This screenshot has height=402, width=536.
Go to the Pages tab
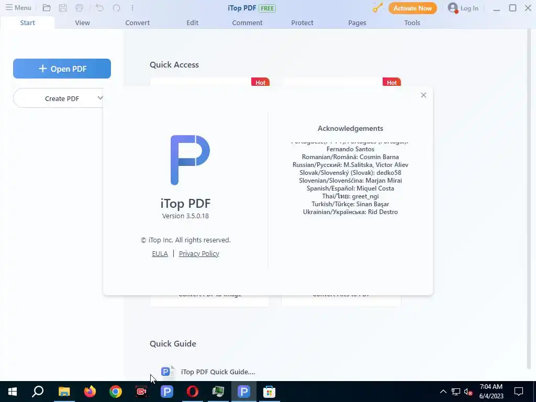357,23
